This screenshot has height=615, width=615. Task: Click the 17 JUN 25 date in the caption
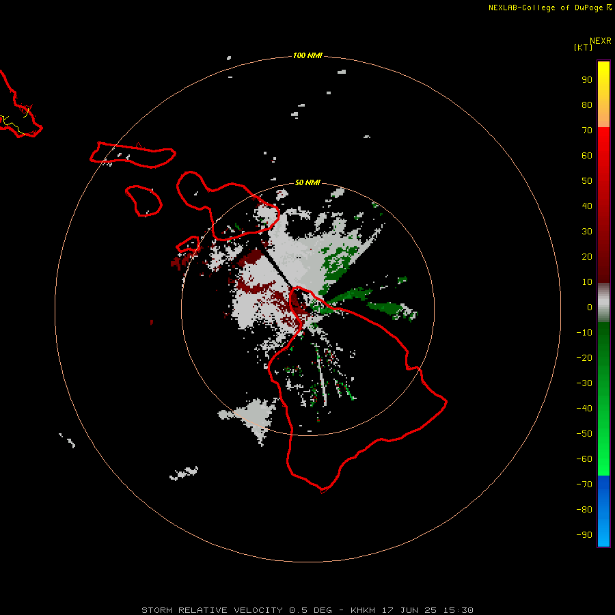pos(409,610)
